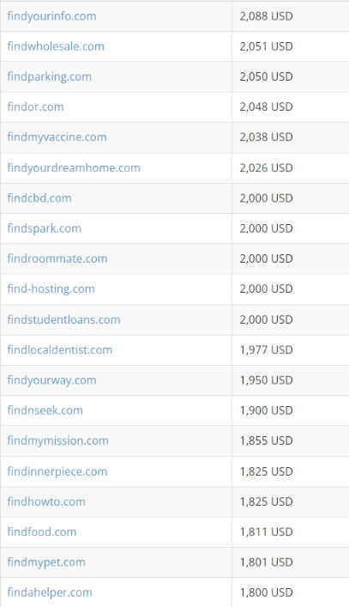
Task: Visit the findyourdreamhome.com link
Action: click(74, 168)
